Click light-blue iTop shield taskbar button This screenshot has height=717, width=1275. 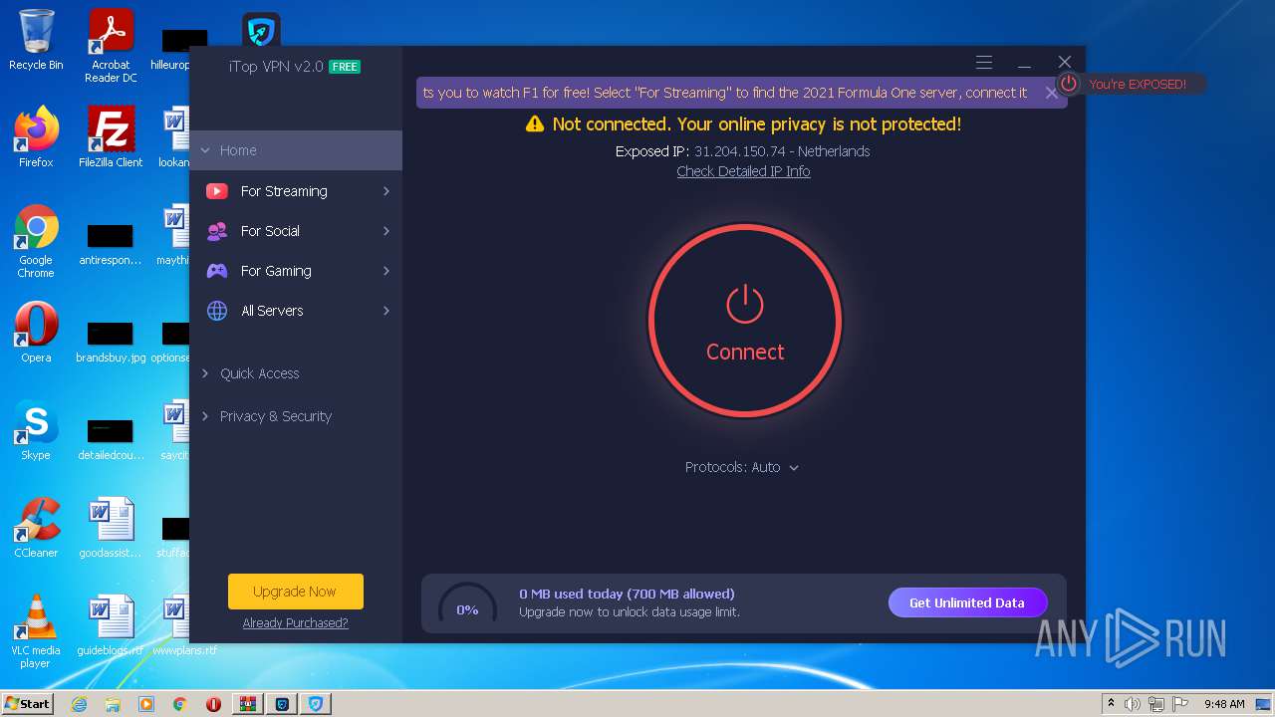tap(316, 704)
